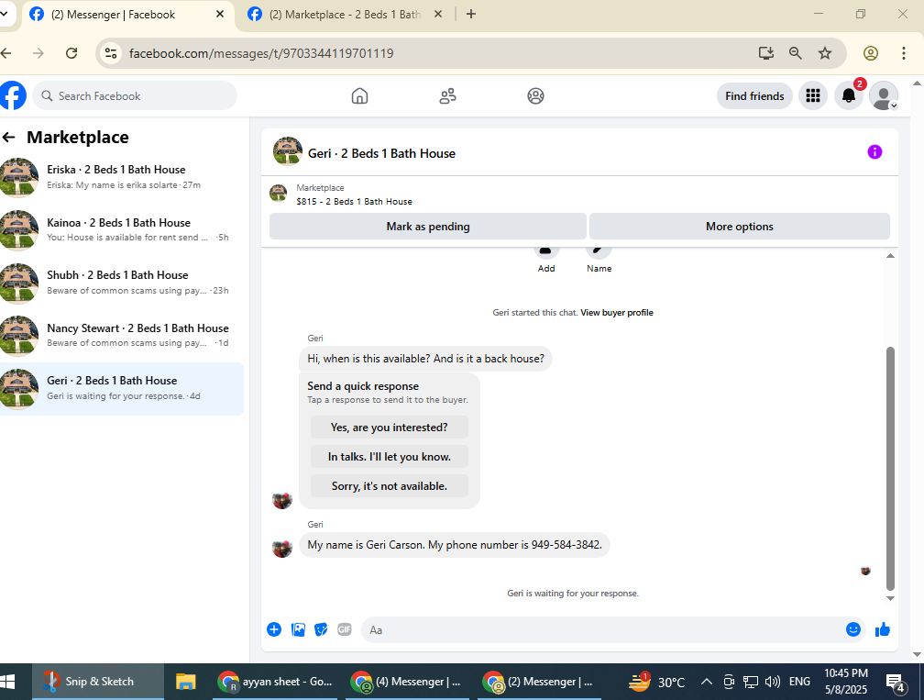Screen dimensions: 924x700
Task: Open the volume icon in system tray
Action: [772, 682]
